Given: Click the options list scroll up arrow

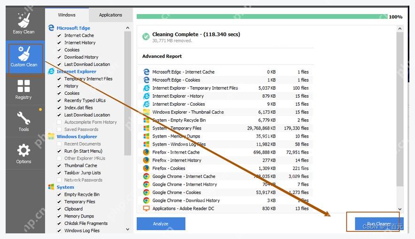Looking at the screenshot, I should tap(128, 28).
